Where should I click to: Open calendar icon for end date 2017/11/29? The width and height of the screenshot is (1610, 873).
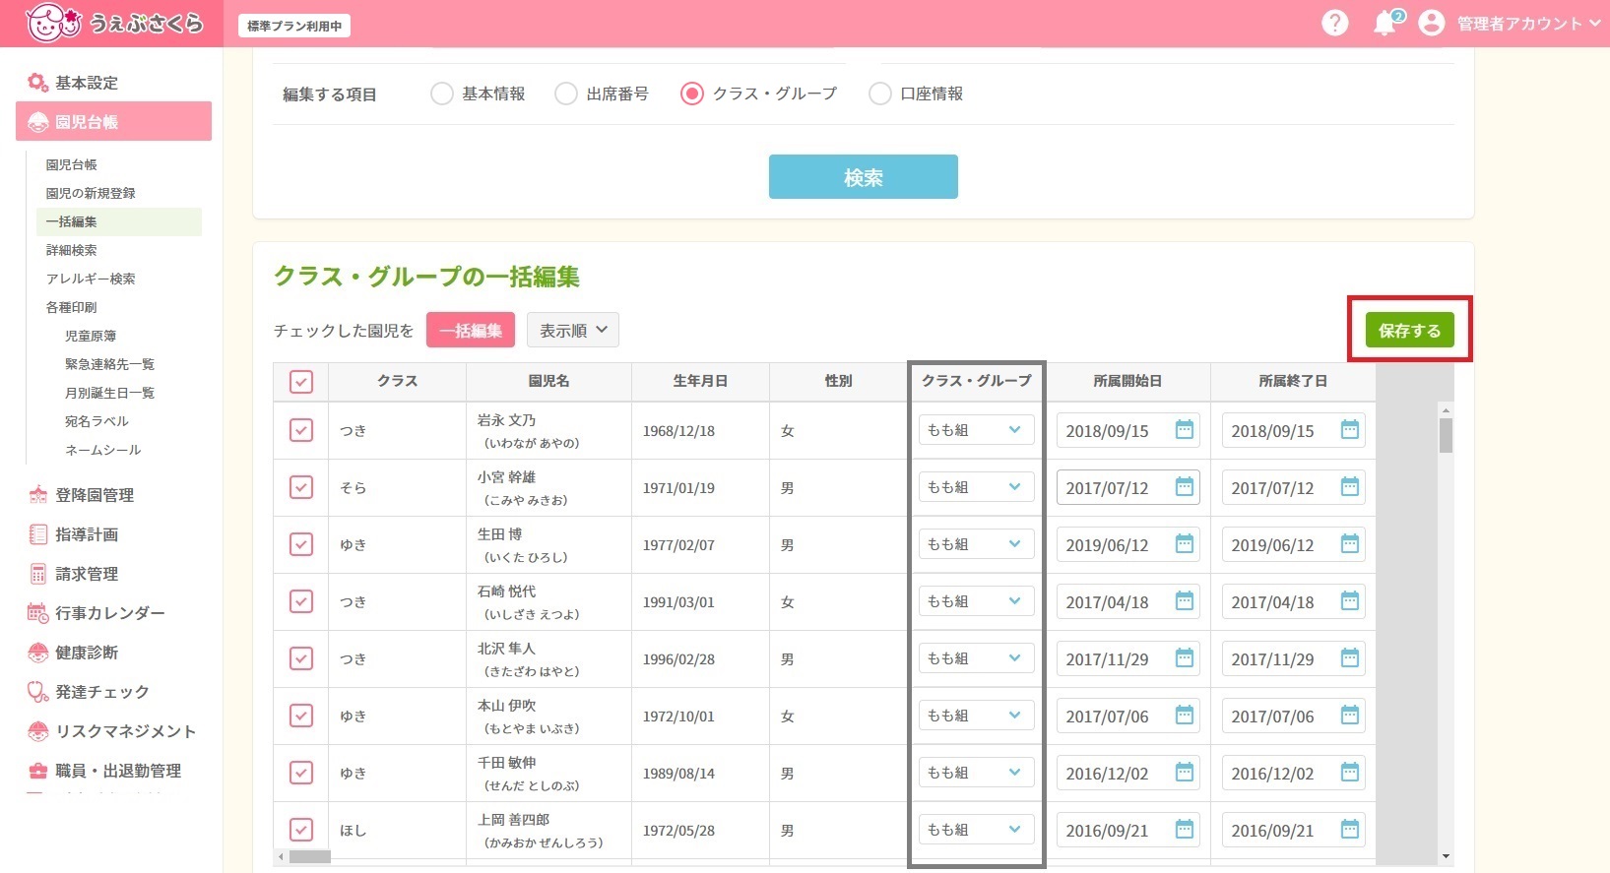click(x=1350, y=658)
